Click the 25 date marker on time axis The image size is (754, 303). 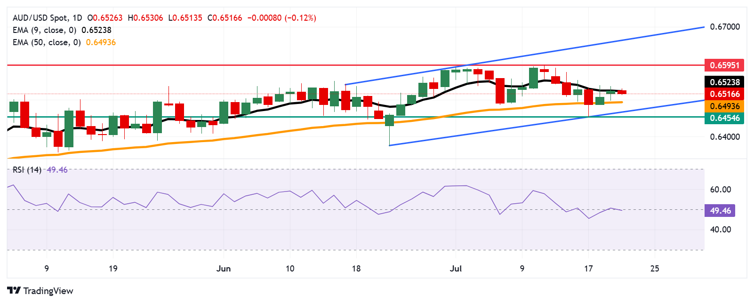pos(654,269)
